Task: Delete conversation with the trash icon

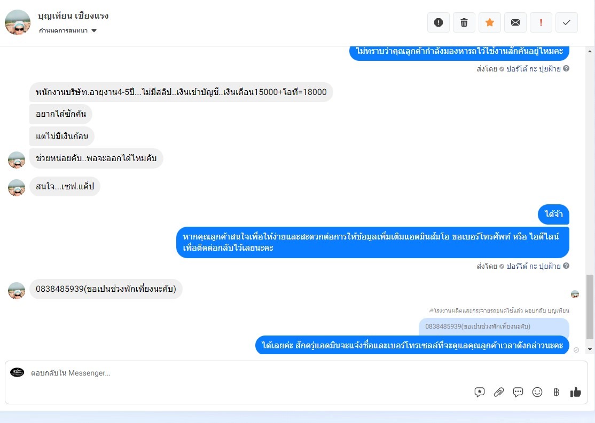Action: pyautogui.click(x=464, y=22)
